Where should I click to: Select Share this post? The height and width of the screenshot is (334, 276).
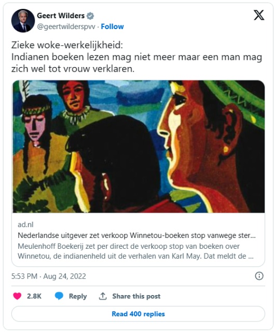(x=136, y=296)
